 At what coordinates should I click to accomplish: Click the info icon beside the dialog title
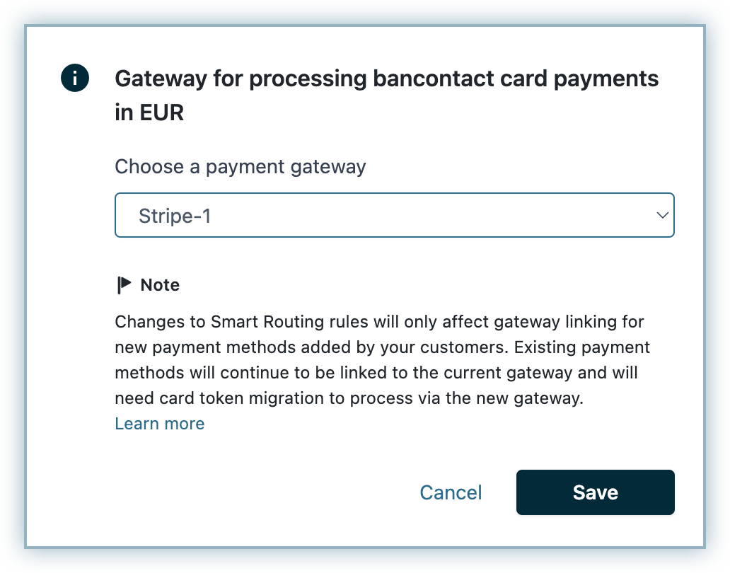75,78
